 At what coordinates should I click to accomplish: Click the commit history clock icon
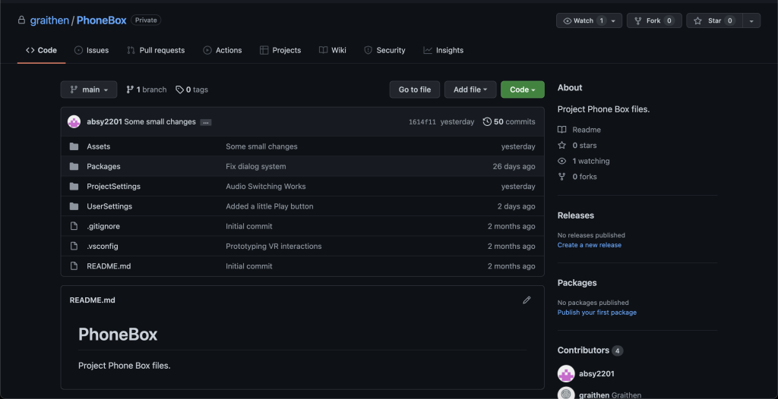pos(487,121)
